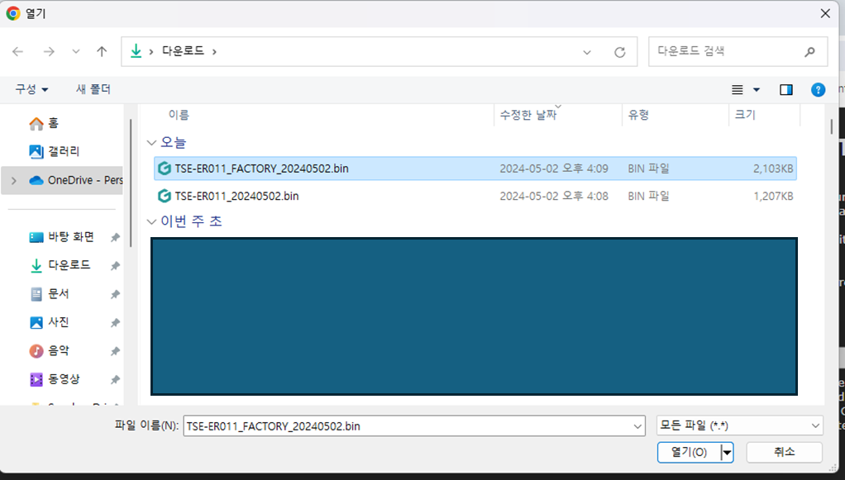This screenshot has height=480, width=845.
Task: Expand the OneDrive tree node
Action: 14,180
